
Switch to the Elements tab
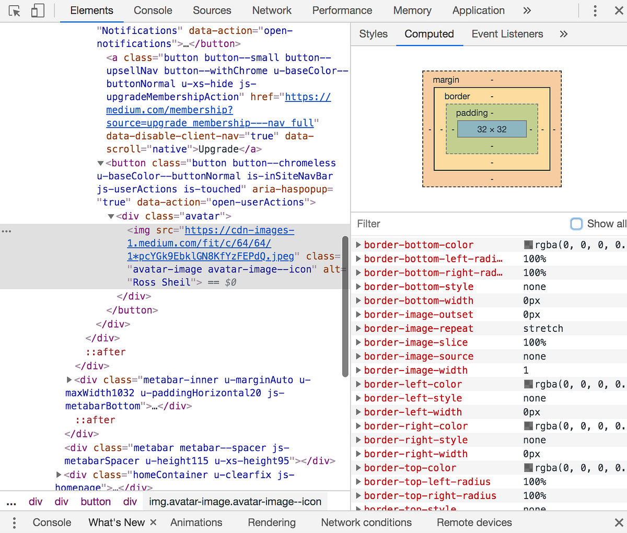[x=91, y=10]
